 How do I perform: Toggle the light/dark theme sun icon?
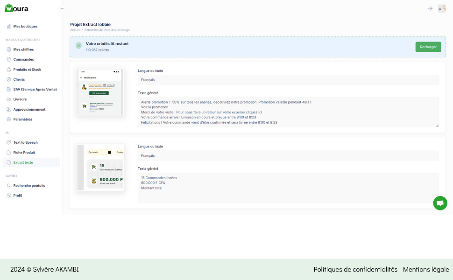[x=430, y=8]
